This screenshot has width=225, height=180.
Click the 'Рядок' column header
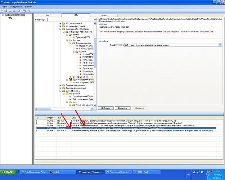tap(51, 118)
